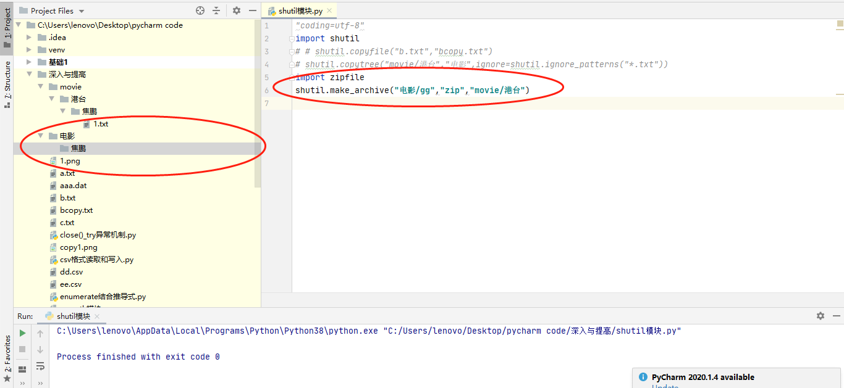Select the .idea folder in tree
Screen dimensions: 844x388
click(x=51, y=38)
